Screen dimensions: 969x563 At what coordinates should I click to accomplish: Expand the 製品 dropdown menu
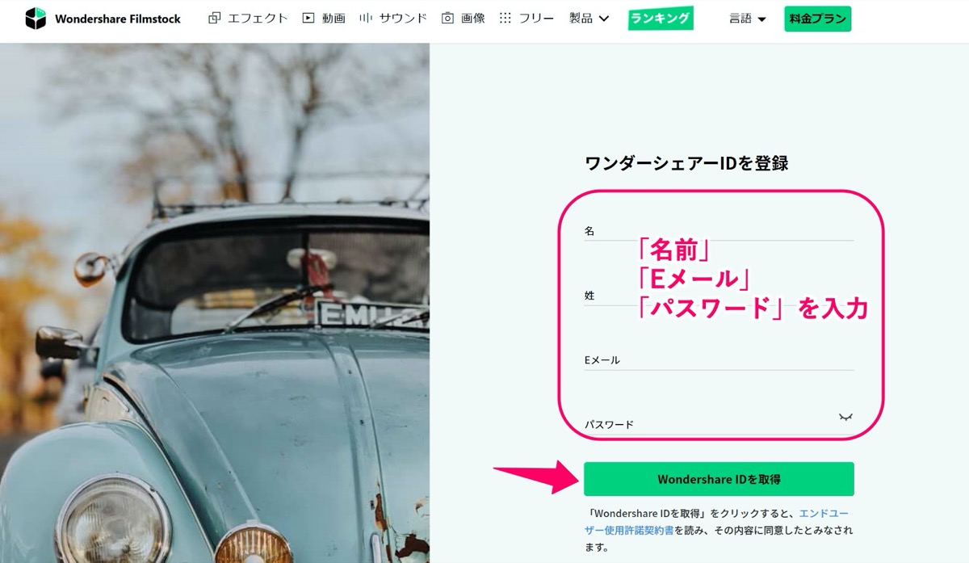tap(589, 18)
